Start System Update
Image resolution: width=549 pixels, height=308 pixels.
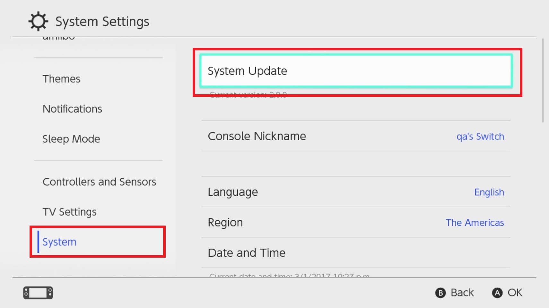(355, 71)
